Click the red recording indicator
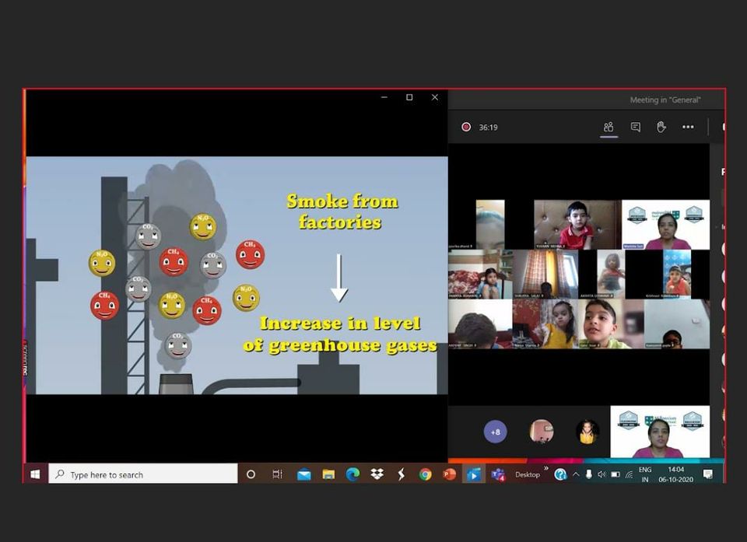The image size is (747, 542). tap(466, 127)
